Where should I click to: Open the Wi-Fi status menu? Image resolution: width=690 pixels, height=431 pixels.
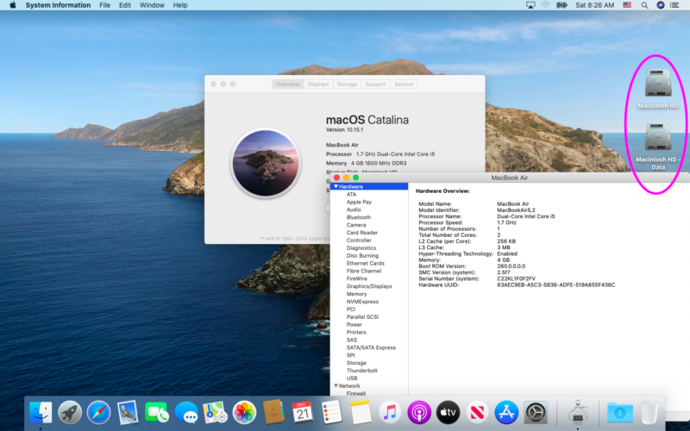point(545,5)
